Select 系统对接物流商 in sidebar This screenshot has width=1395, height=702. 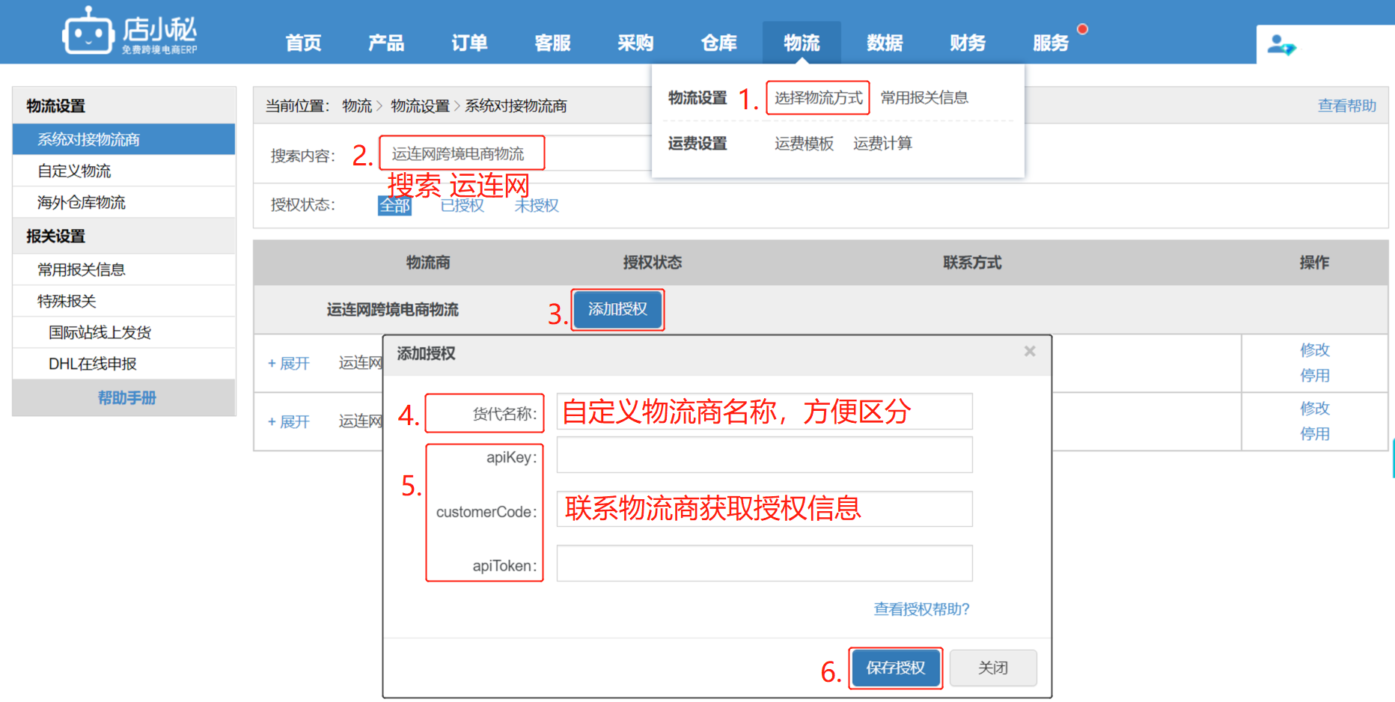[x=124, y=139]
